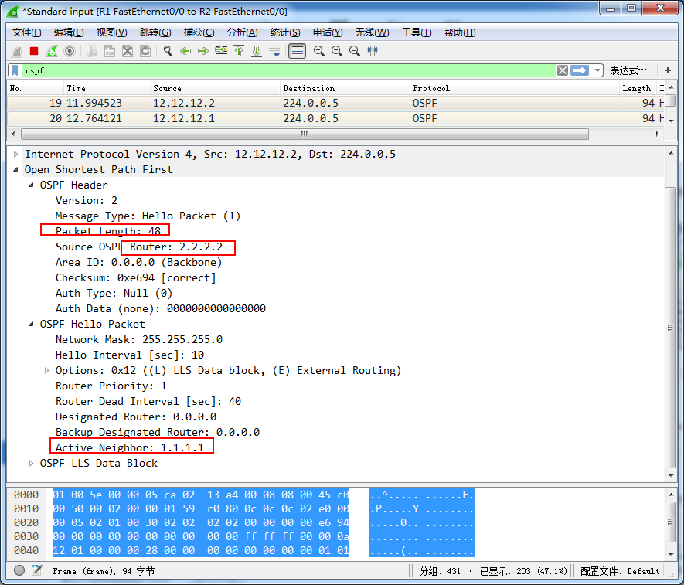Collapse the OSPF Header section

coord(31,185)
